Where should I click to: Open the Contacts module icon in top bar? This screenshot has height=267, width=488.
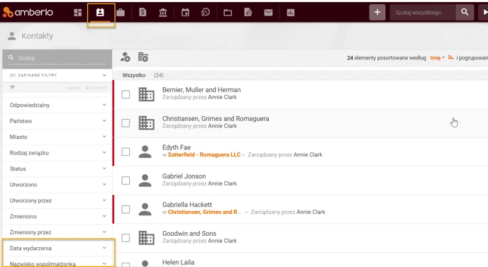pos(100,13)
